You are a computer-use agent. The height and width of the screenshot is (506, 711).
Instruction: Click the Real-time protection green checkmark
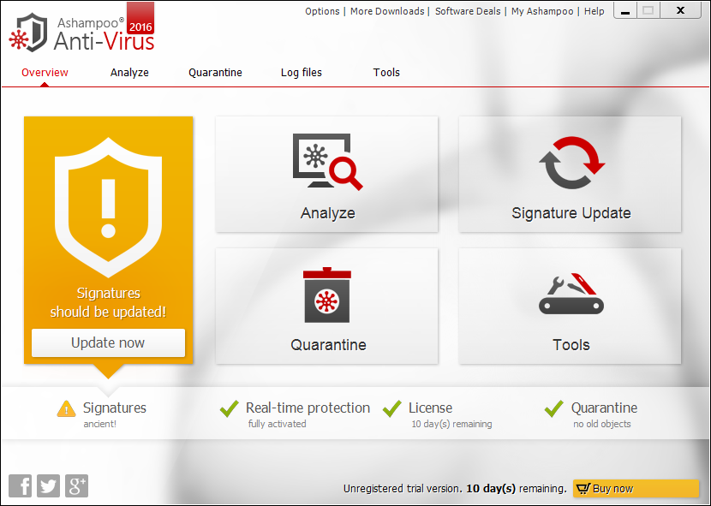pos(230,408)
